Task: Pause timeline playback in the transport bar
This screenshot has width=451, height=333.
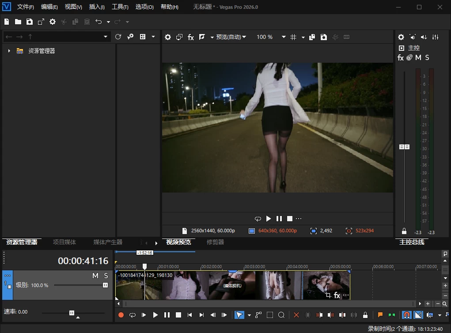Action: (x=167, y=315)
